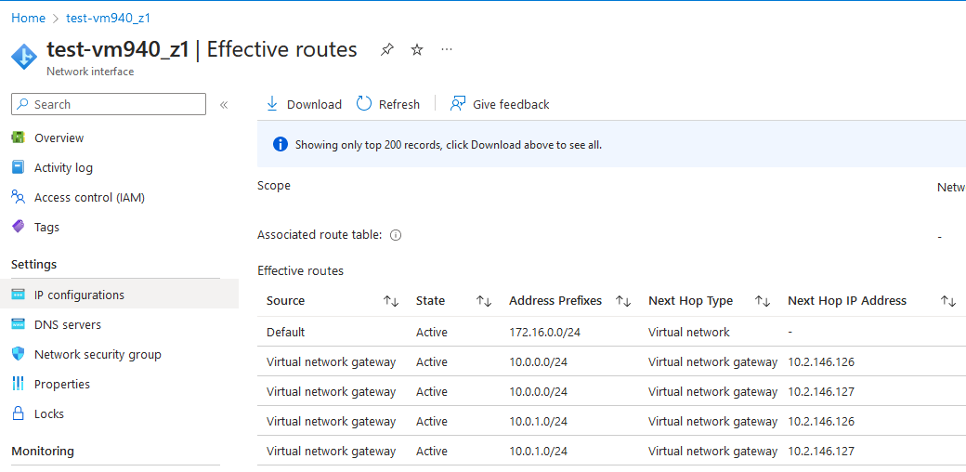The width and height of the screenshot is (966, 472).
Task: Open Network security group settings
Action: 98,355
